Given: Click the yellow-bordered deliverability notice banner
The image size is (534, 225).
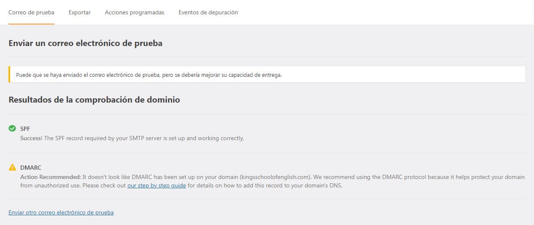Looking at the screenshot, I should tap(267, 75).
